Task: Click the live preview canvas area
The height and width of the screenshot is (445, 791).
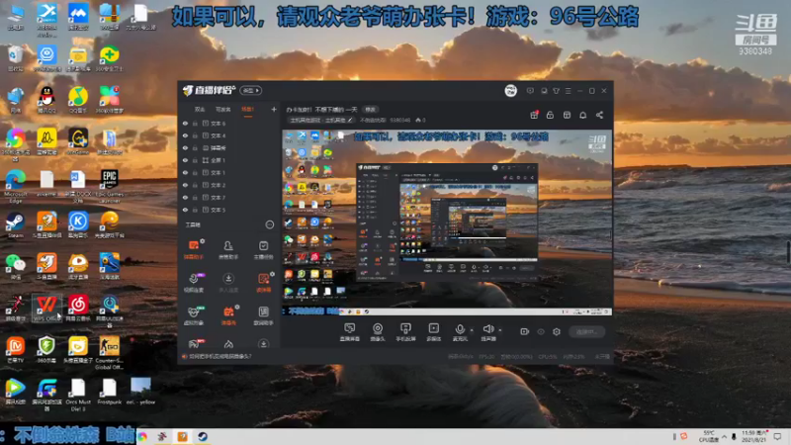Action: (x=447, y=222)
